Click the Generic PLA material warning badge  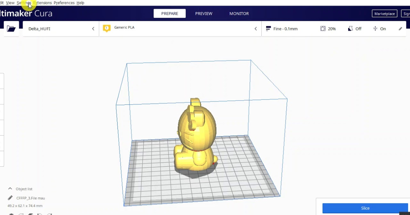click(107, 27)
